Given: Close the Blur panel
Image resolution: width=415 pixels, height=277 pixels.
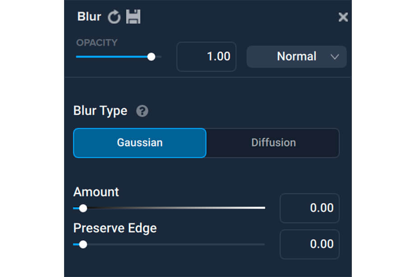Looking at the screenshot, I should click(x=343, y=17).
